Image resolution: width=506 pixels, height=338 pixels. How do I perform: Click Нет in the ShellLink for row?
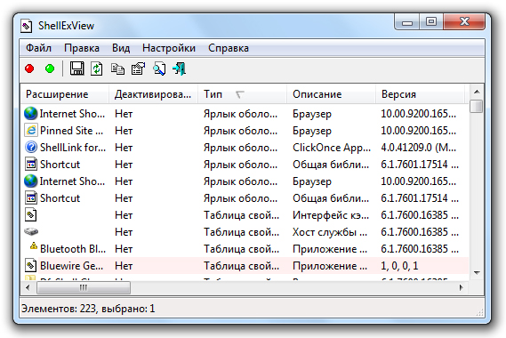point(124,148)
